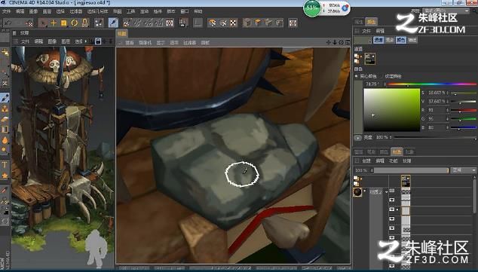
Task: Open the 图层 menu in main menu bar
Action: 47,11
